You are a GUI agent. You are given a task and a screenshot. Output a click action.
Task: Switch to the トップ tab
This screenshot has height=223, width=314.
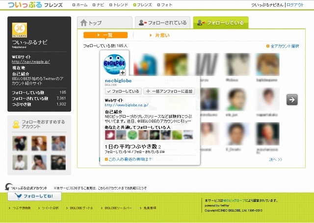pyautogui.click(x=105, y=23)
